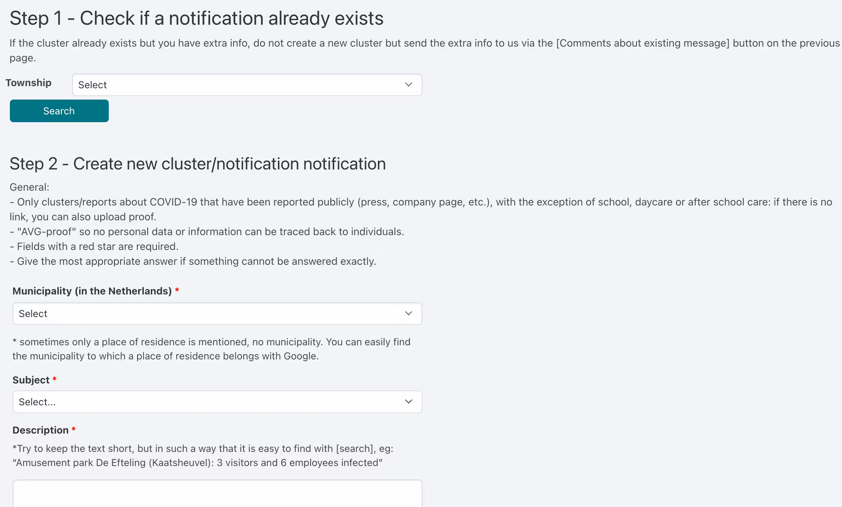
Task: Click the place of residence note text
Action: click(211, 349)
